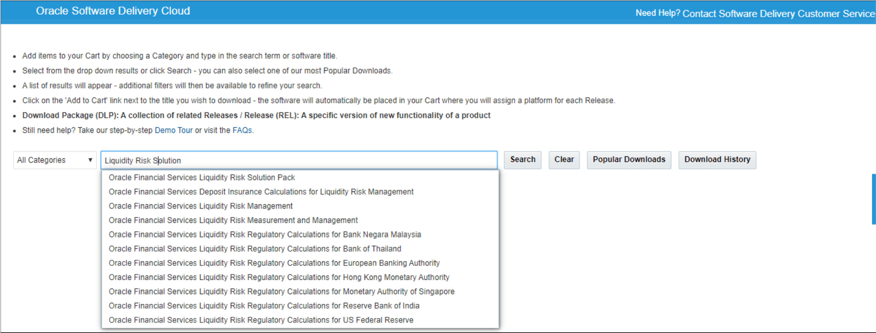Screen dimensions: 876x333
Task: Click the 'Select from the drop down results' line
Action: (207, 71)
